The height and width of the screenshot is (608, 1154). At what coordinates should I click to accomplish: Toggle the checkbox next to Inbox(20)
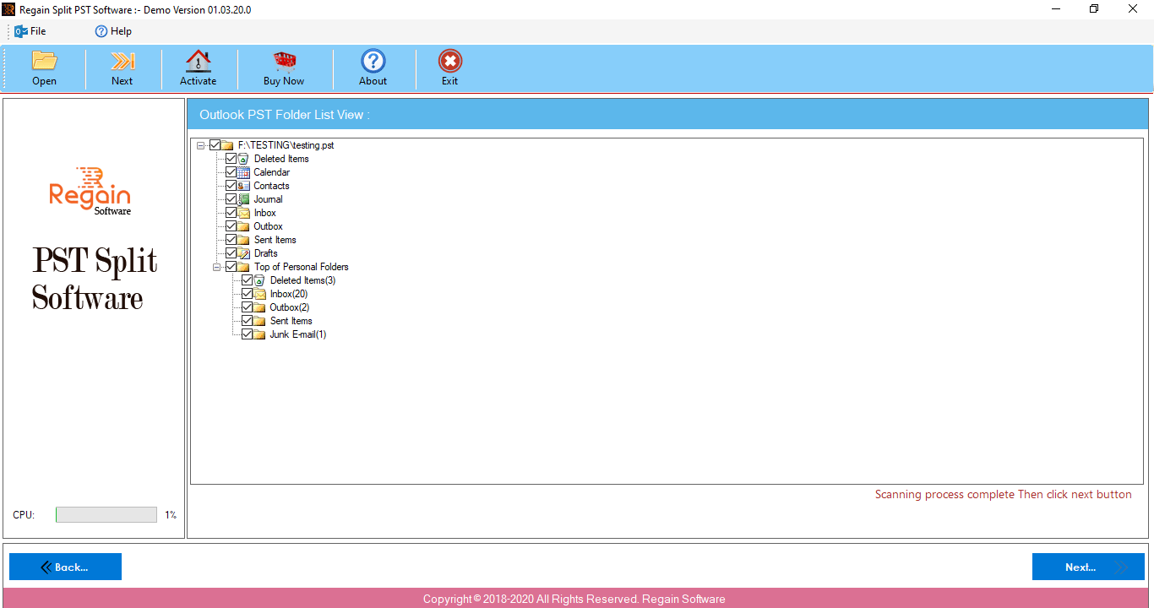[248, 293]
